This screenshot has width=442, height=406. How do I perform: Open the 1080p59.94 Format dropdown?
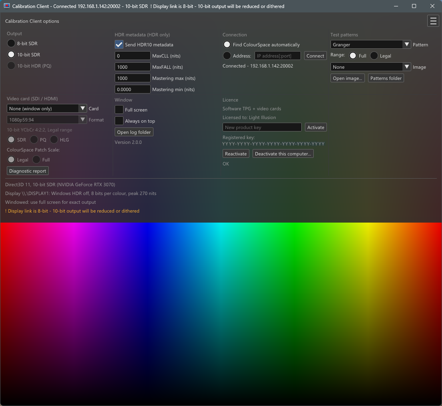(x=46, y=119)
